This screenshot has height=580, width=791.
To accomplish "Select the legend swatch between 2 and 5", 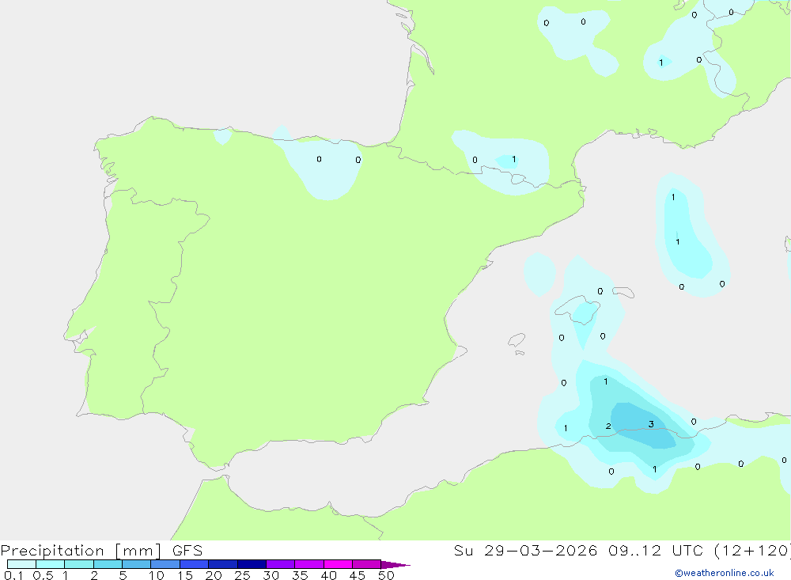I will tap(108, 564).
